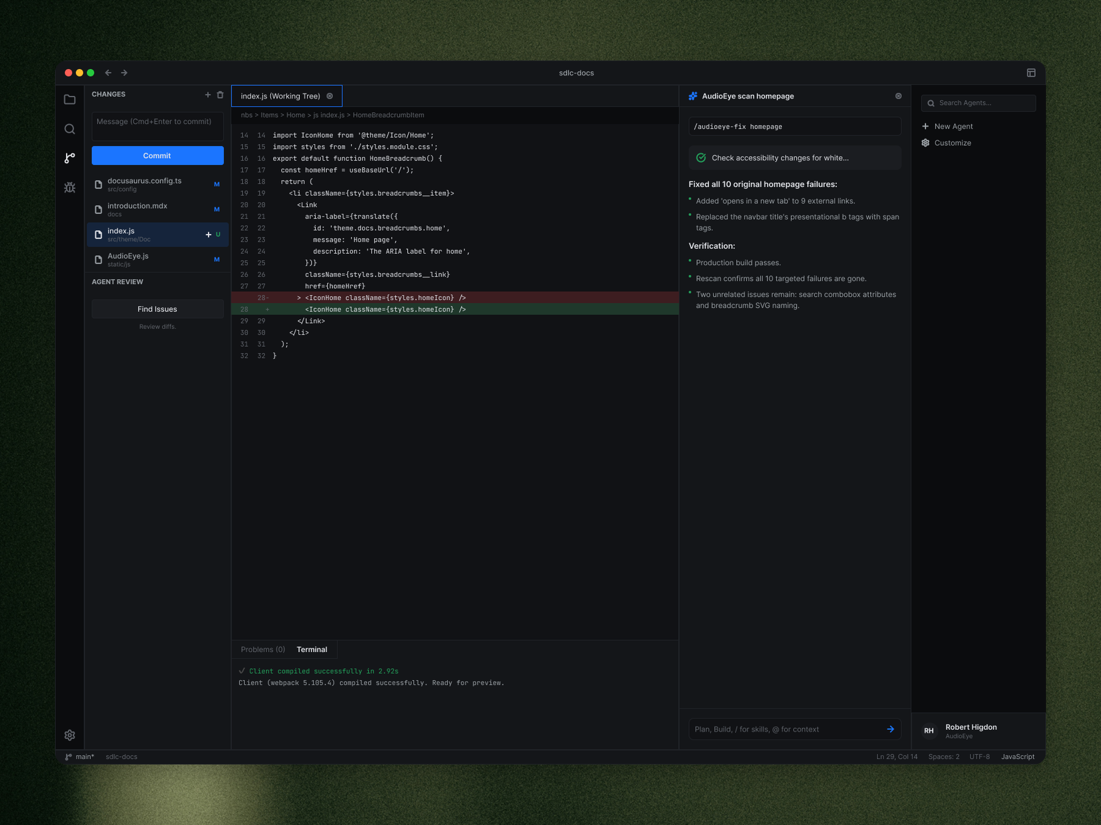The height and width of the screenshot is (825, 1101).
Task: Click Ln 29, Col 14 in status bar
Action: point(897,757)
